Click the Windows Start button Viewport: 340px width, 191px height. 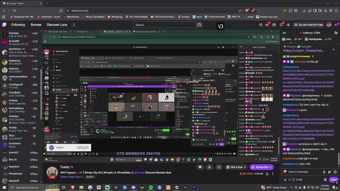(4, 188)
